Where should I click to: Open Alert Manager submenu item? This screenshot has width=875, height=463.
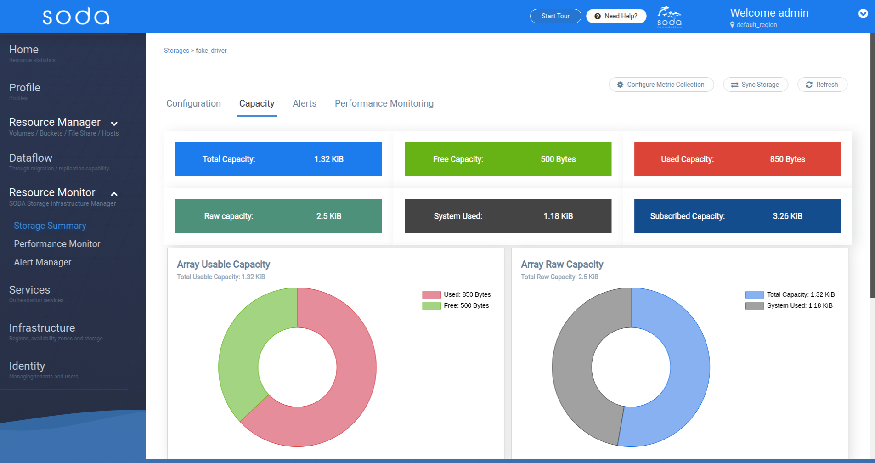coord(43,262)
